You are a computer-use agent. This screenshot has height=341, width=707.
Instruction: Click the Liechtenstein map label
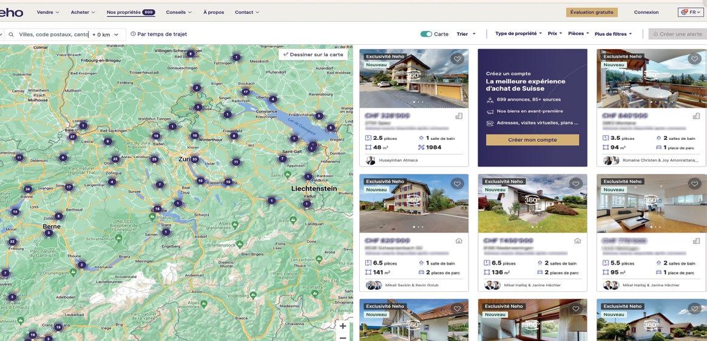(x=314, y=188)
